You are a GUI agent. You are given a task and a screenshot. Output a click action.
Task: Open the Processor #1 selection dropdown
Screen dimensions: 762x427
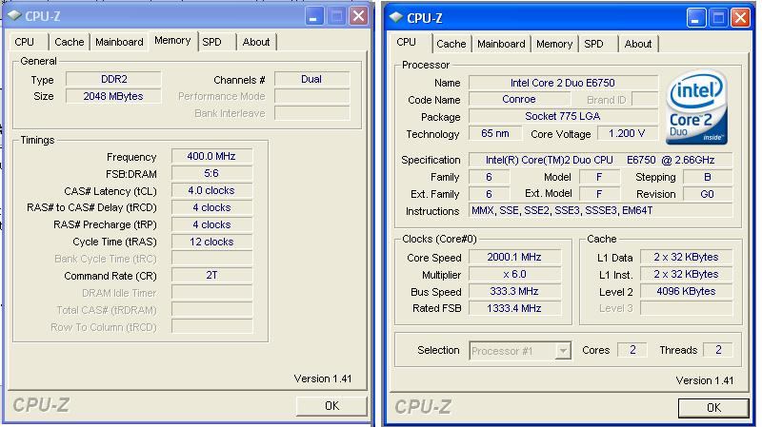point(563,350)
